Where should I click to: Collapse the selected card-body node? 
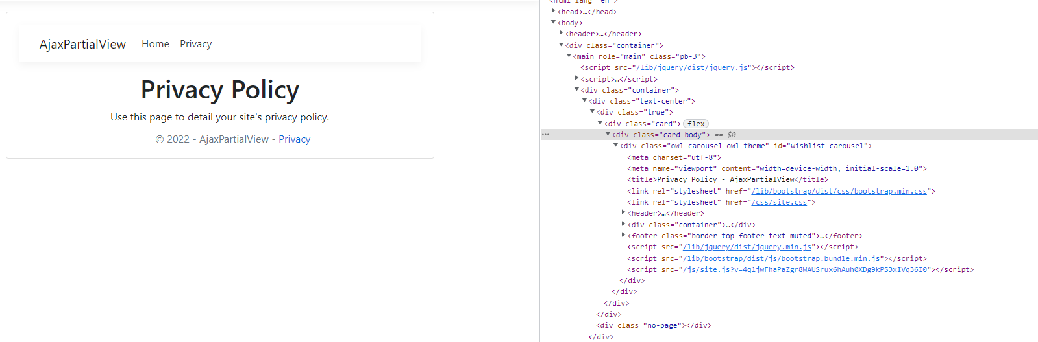coord(608,134)
